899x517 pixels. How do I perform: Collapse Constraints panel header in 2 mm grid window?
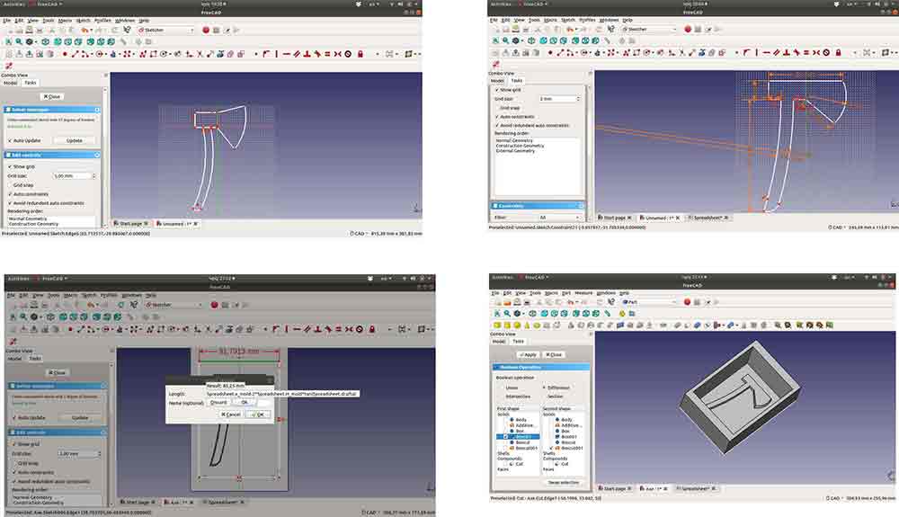point(538,206)
